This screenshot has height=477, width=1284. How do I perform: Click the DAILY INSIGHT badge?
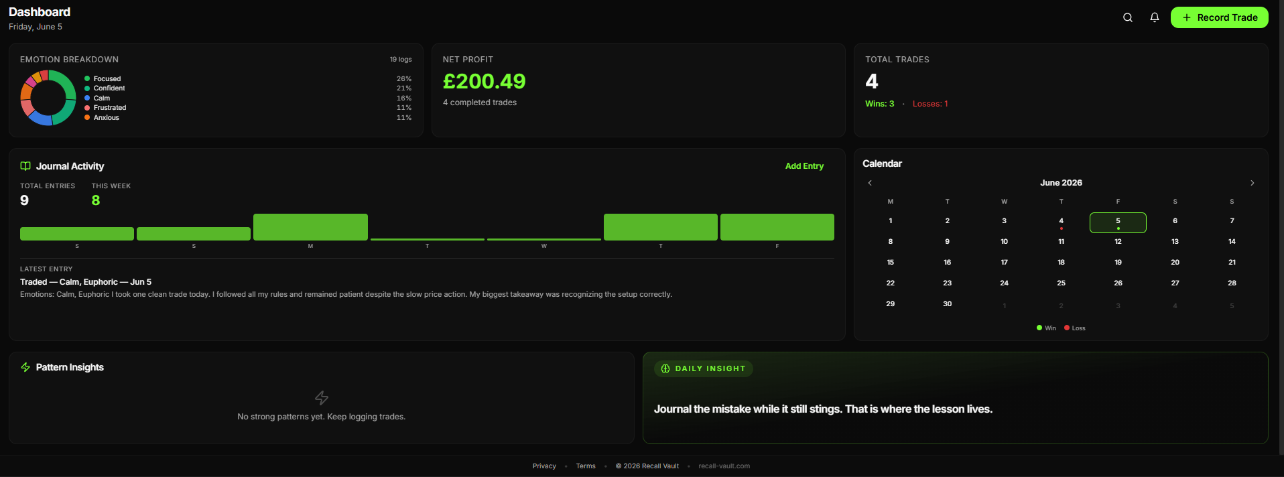[703, 368]
